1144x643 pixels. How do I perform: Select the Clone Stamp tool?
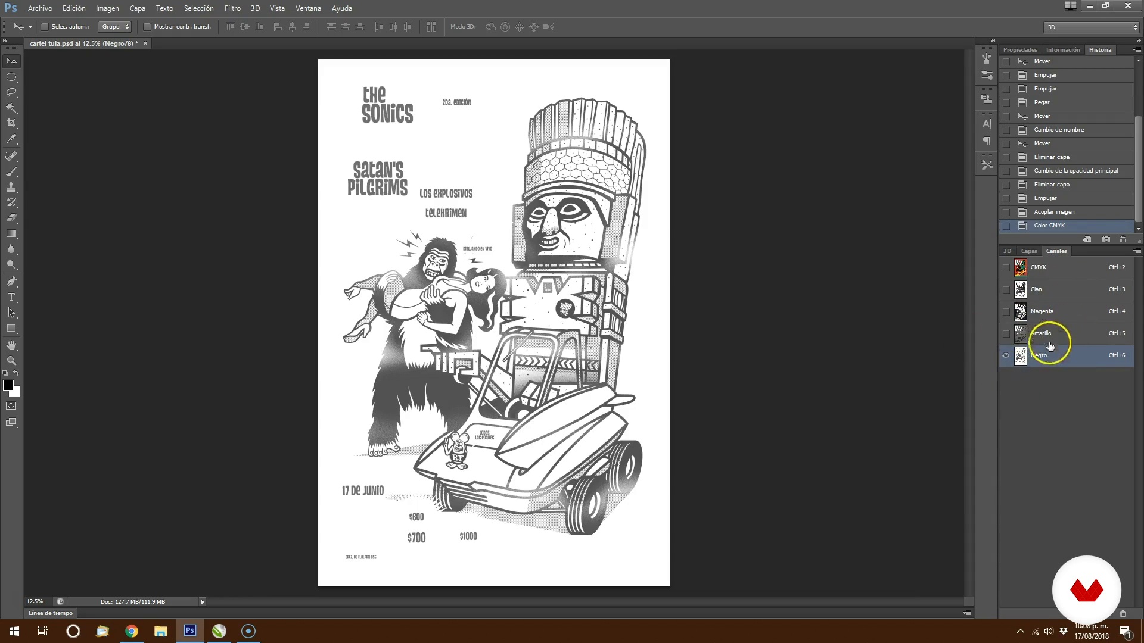pyautogui.click(x=11, y=187)
